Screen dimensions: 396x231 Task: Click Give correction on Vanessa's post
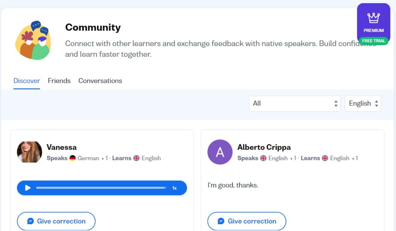(56, 221)
